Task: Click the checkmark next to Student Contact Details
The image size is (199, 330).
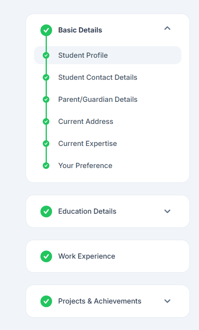Action: point(46,77)
